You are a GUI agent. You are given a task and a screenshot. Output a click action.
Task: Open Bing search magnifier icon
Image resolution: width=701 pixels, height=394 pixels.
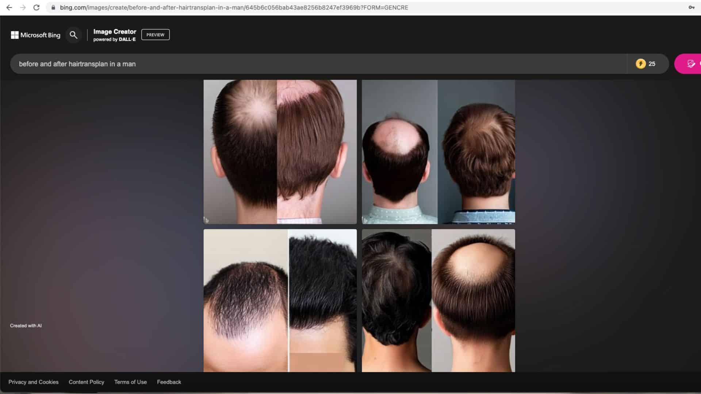point(73,35)
